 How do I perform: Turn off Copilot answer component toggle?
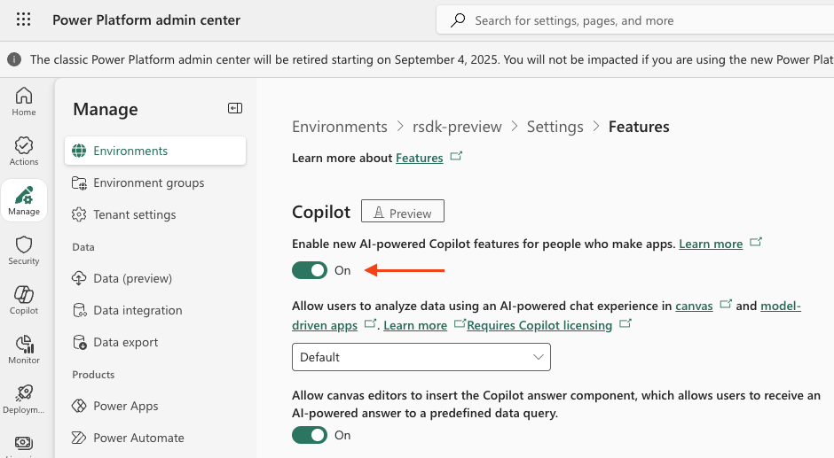[x=310, y=435]
